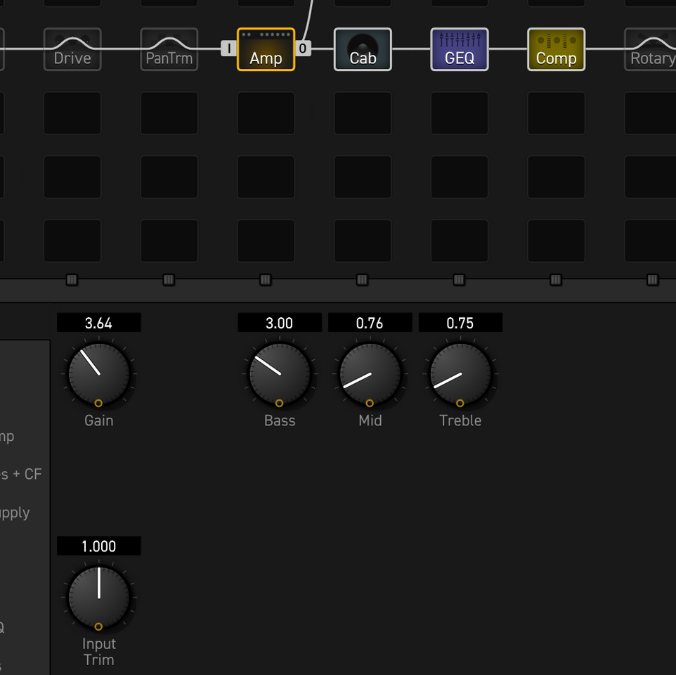Click the Amp block's input port I

click(x=229, y=49)
